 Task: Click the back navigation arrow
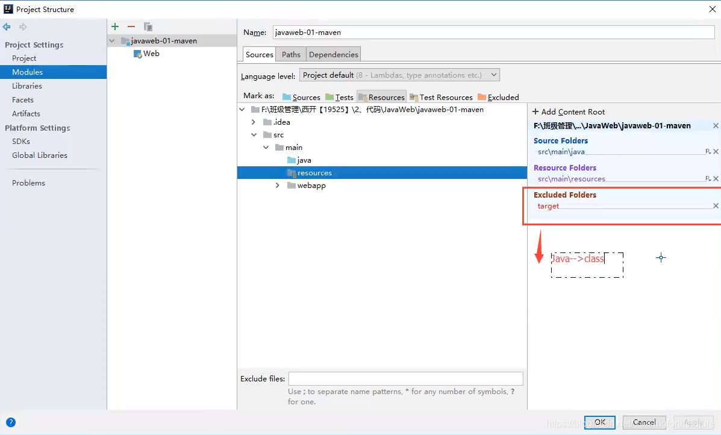7,27
